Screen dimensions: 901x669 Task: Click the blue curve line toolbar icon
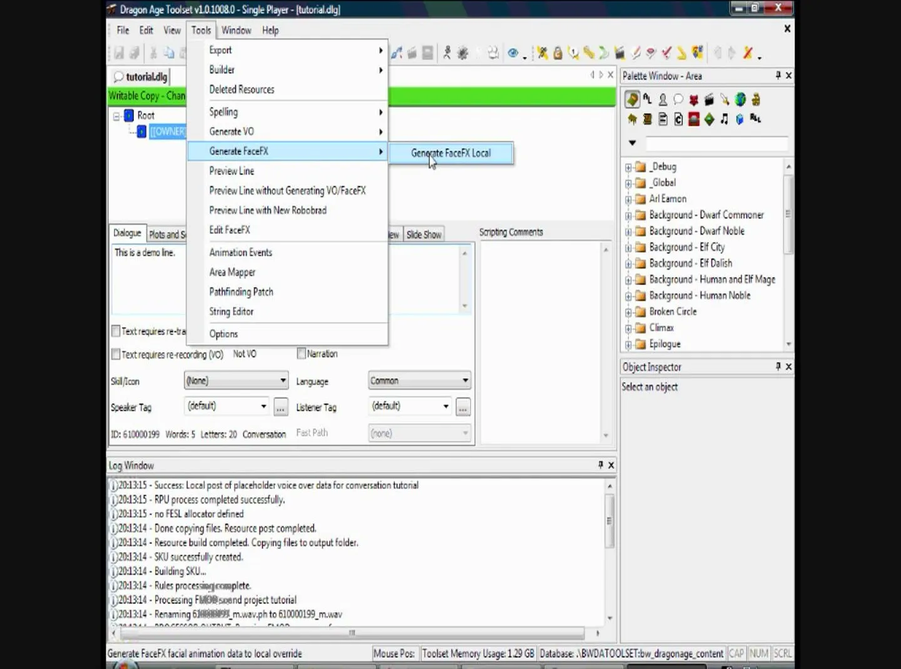[x=397, y=53]
